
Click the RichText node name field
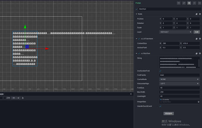(170, 9)
